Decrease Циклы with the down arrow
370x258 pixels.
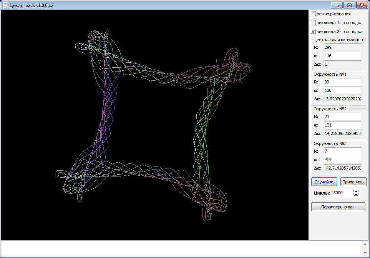click(x=356, y=195)
